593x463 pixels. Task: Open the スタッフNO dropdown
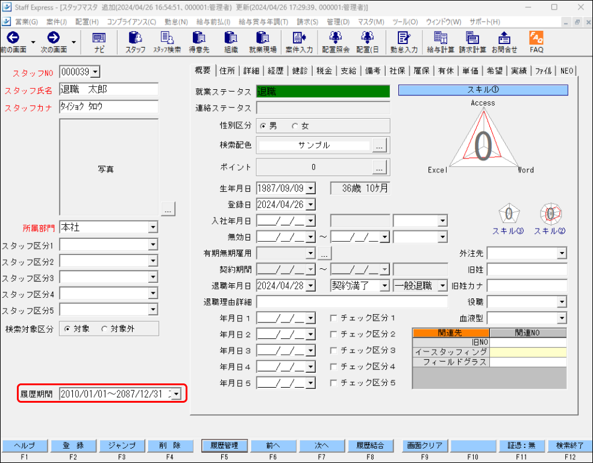pyautogui.click(x=95, y=72)
